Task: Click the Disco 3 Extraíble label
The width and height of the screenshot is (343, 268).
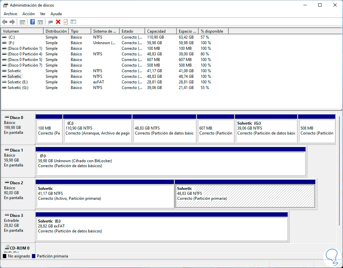Action: coord(11,221)
